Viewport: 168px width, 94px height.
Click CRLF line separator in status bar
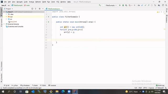click(140, 88)
